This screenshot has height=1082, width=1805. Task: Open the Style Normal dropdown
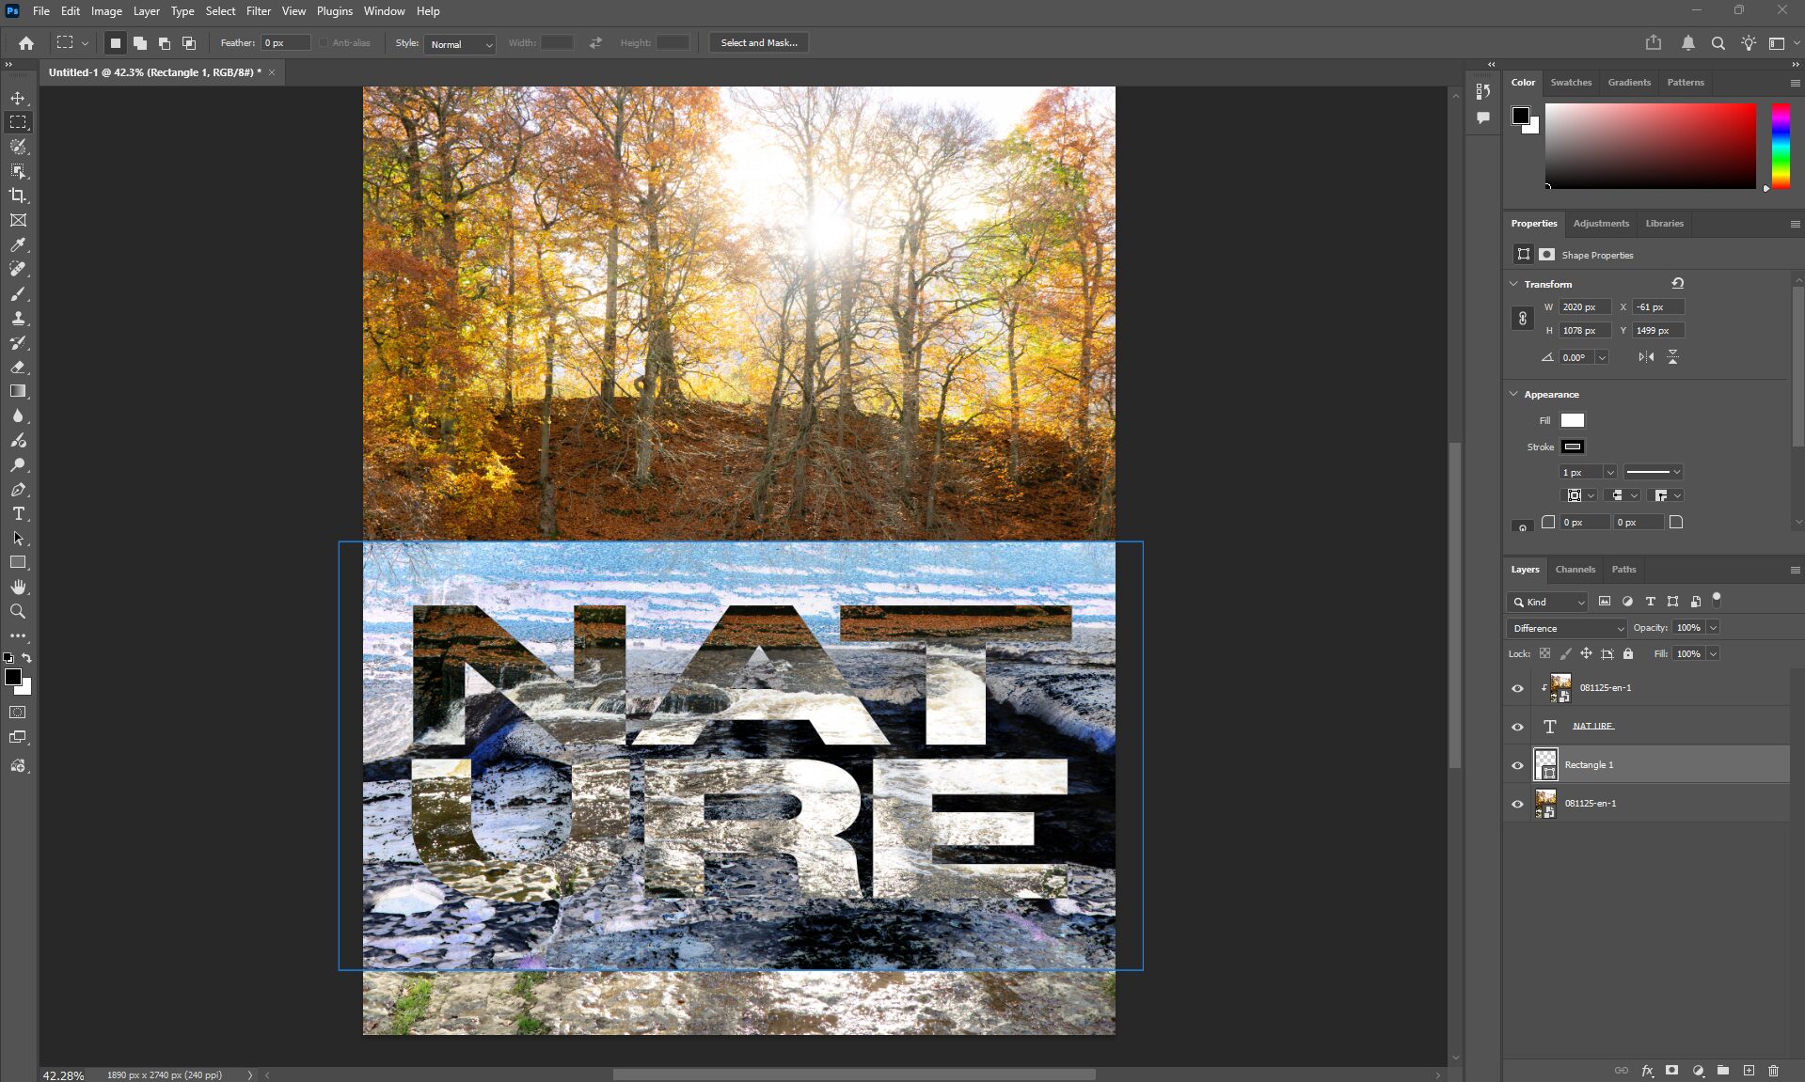461,44
